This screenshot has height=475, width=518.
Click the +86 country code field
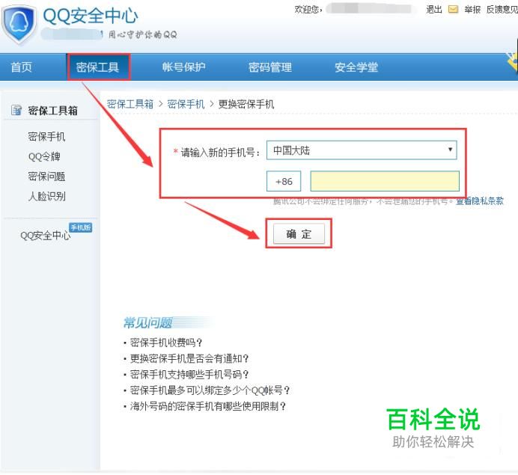point(284,181)
